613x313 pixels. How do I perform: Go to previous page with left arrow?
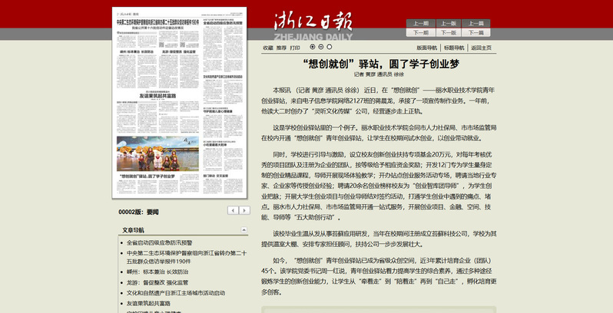tap(233, 210)
